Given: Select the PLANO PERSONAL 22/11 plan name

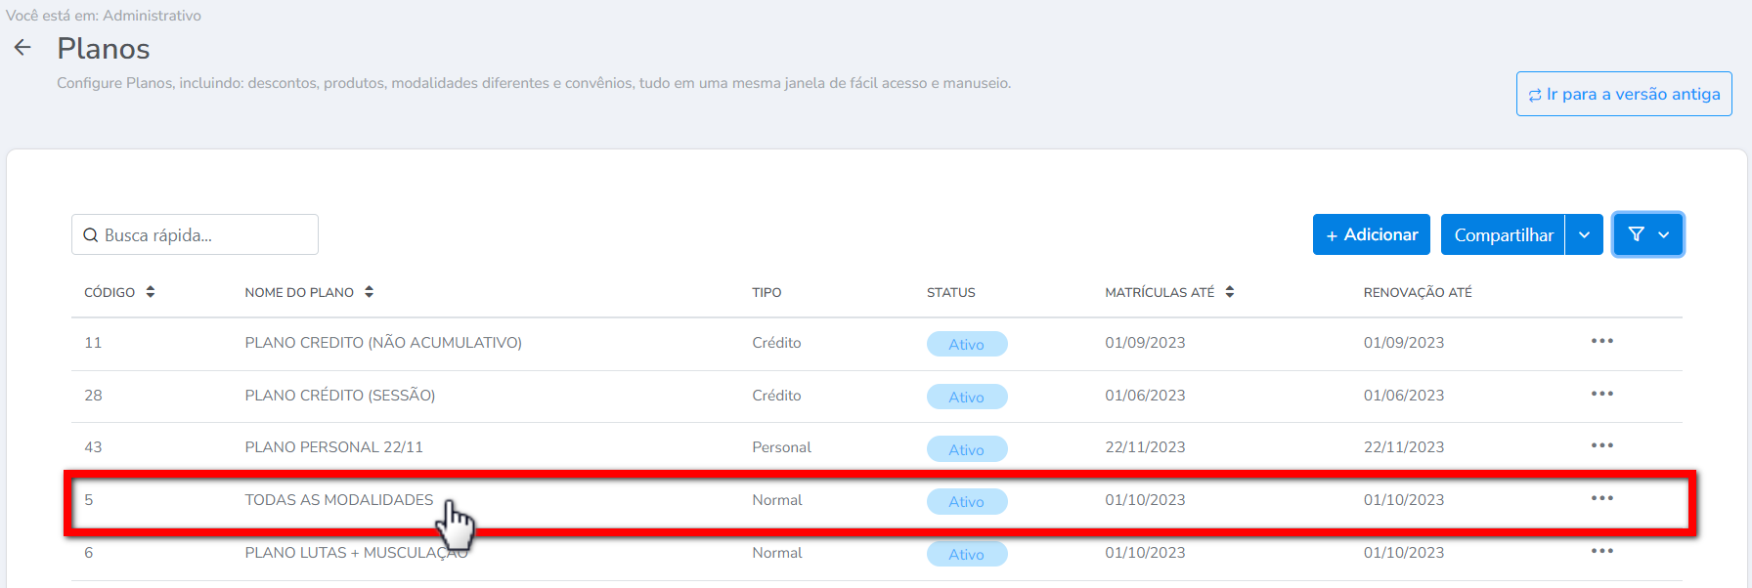Looking at the screenshot, I should pos(333,447).
